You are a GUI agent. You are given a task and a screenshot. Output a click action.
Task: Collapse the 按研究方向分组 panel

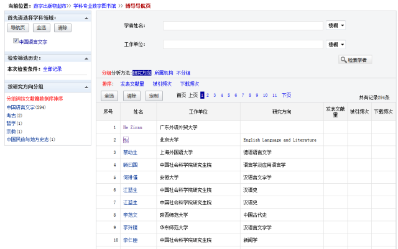click(x=86, y=87)
